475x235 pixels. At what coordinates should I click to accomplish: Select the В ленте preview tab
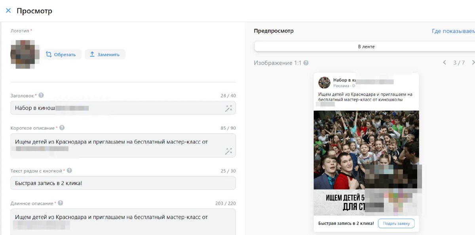click(366, 46)
